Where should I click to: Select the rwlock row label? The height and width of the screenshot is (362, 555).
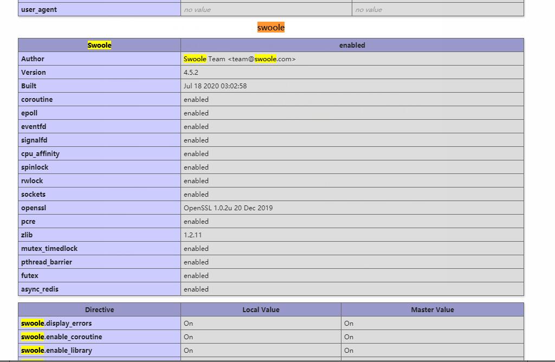32,180
